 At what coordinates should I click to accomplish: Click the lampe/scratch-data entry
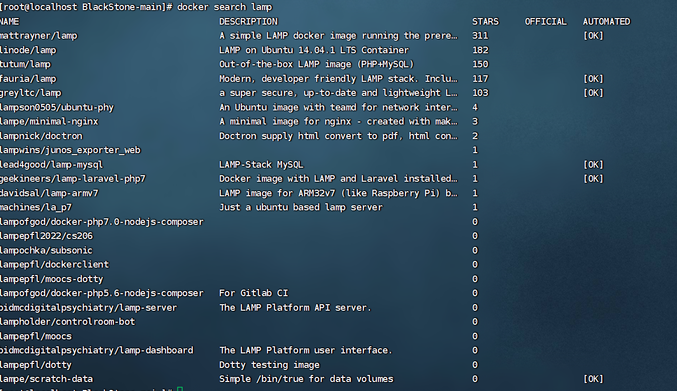47,379
